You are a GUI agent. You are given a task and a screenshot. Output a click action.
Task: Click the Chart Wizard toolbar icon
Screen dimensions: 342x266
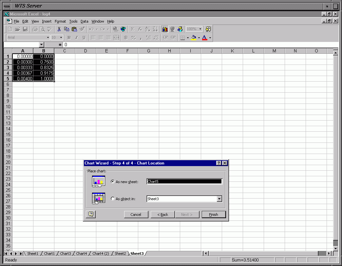pos(165,29)
